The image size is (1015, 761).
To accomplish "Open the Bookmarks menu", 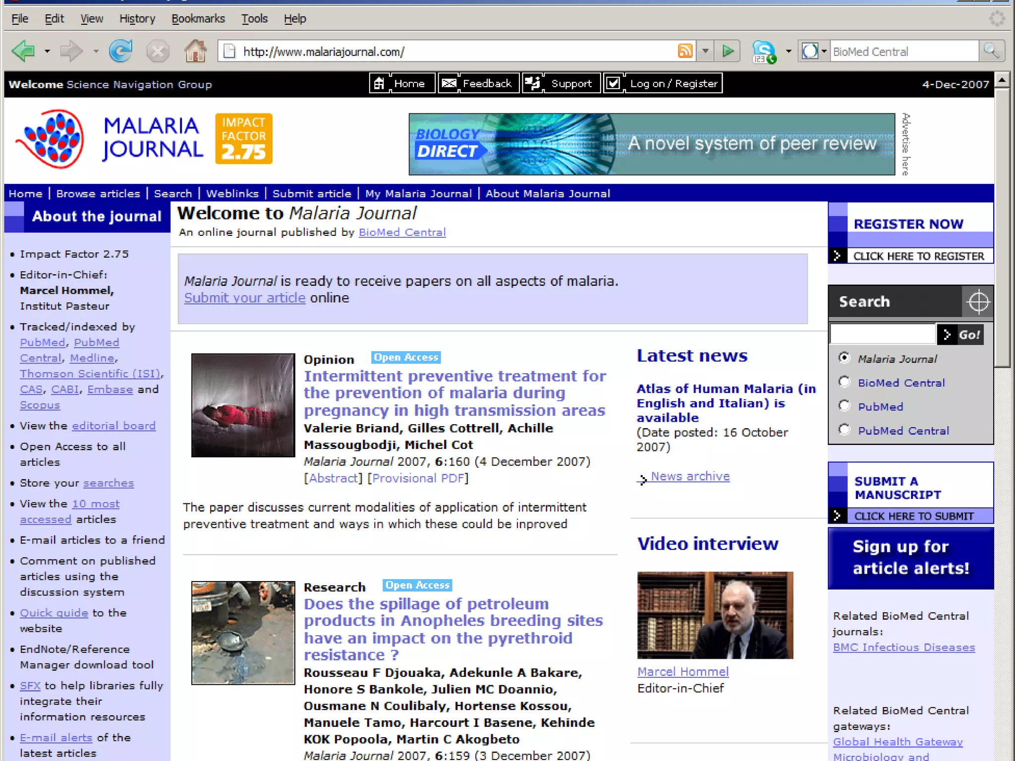I will [x=198, y=19].
